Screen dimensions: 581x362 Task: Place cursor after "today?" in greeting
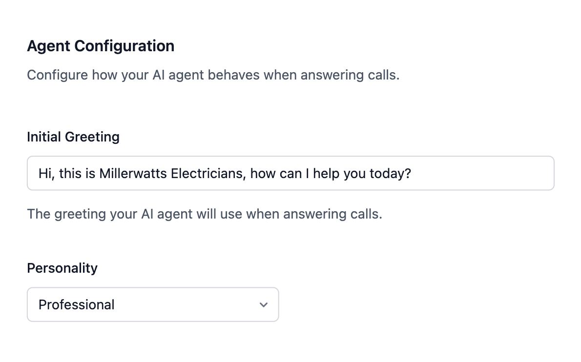coord(413,173)
